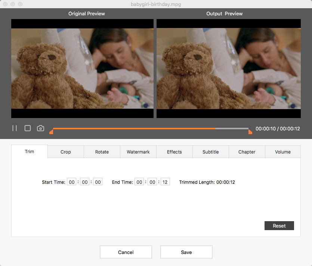The height and width of the screenshot is (266, 312).
Task: Click the Start Time seconds field
Action: 98,182
